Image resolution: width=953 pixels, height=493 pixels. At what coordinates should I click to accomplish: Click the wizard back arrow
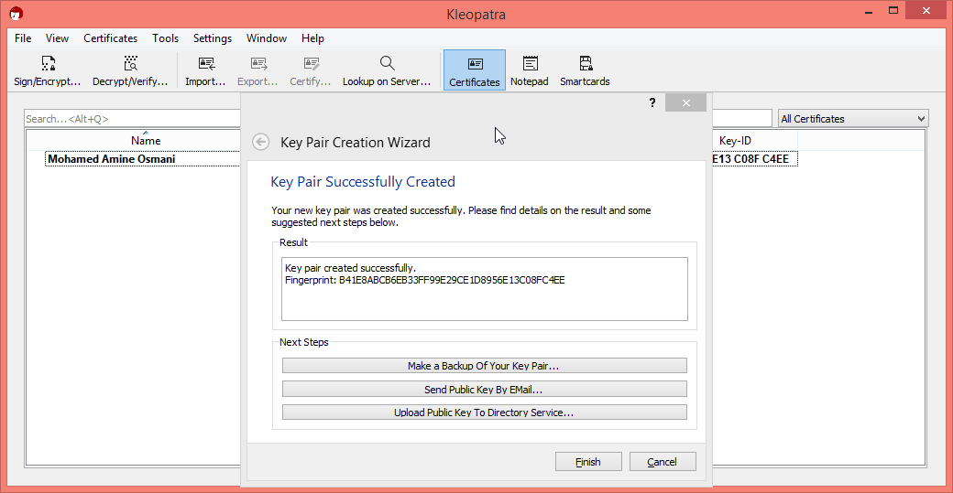(261, 142)
